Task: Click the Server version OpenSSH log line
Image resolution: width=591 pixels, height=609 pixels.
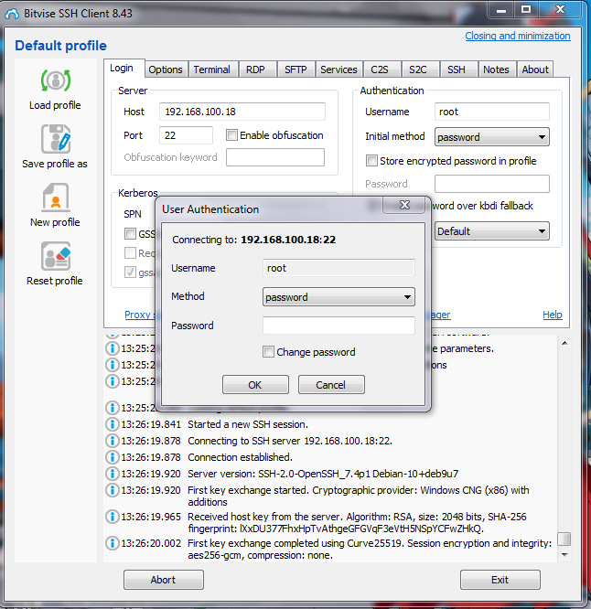Action: click(x=323, y=474)
